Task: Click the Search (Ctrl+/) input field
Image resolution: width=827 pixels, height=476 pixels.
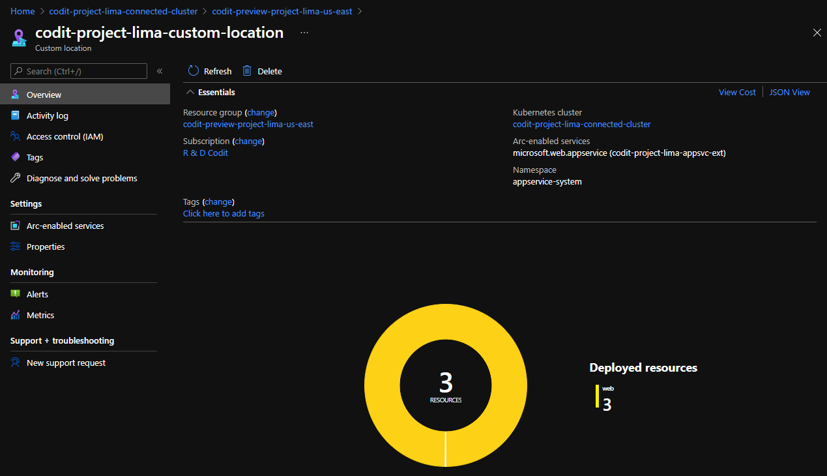Action: [78, 71]
